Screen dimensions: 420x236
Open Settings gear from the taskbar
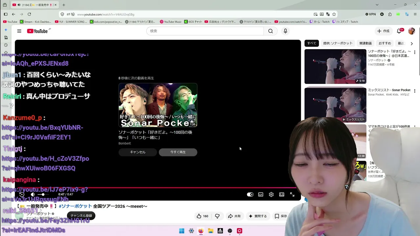[191, 231]
